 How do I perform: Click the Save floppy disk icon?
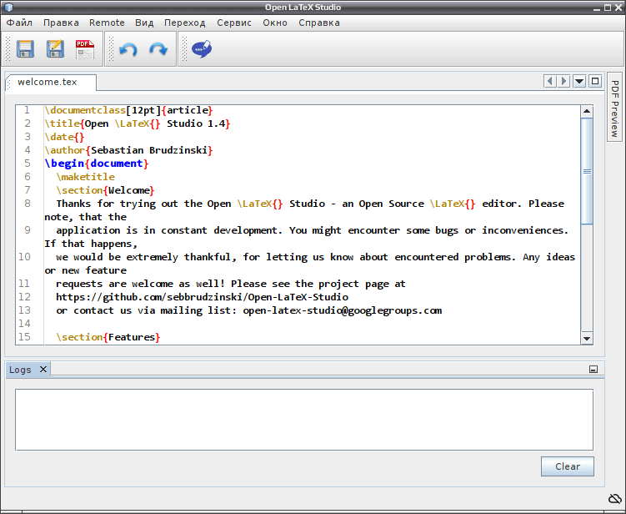[x=25, y=49]
